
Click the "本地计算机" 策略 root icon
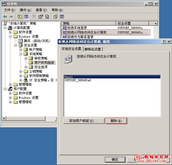(5, 23)
